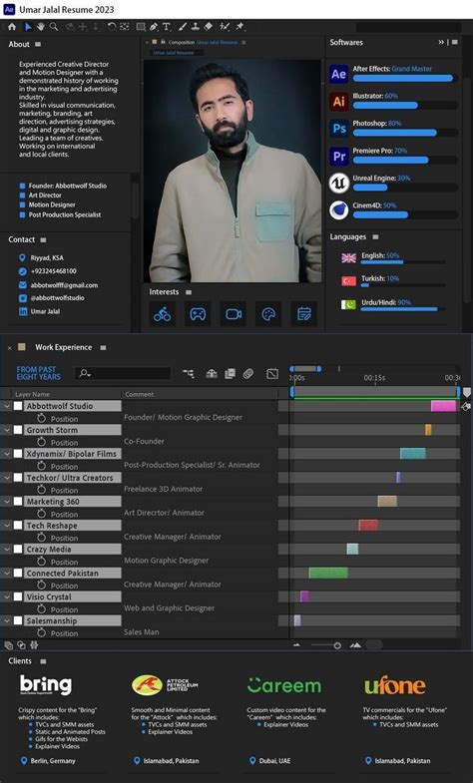Toggle the Position stopwatch under Visio Crystal
The height and width of the screenshot is (783, 473).
(42, 608)
